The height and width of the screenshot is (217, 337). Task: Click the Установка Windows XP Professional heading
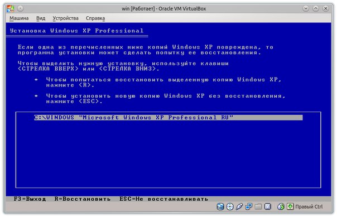coord(76,31)
